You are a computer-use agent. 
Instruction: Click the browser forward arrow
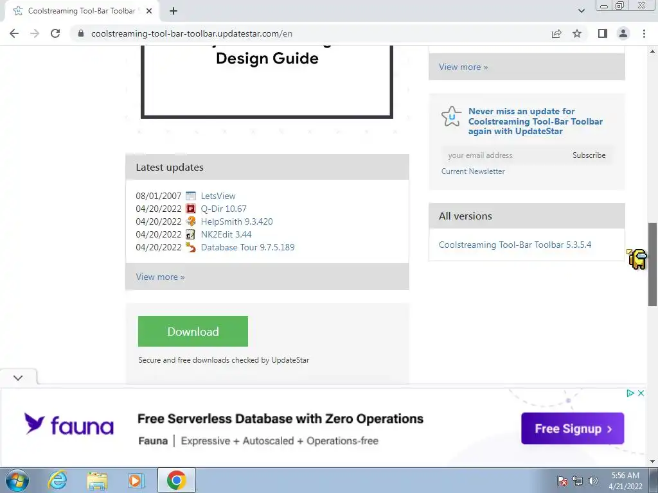(35, 33)
